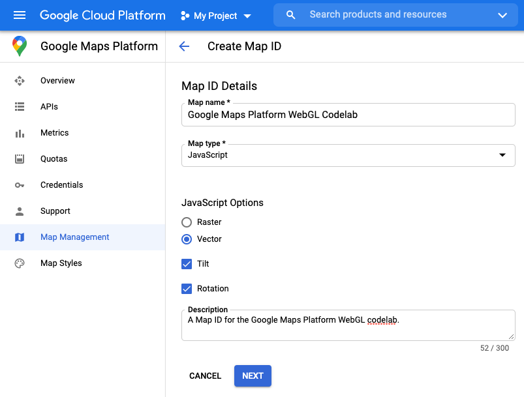Enable the Tilt option

point(187,263)
